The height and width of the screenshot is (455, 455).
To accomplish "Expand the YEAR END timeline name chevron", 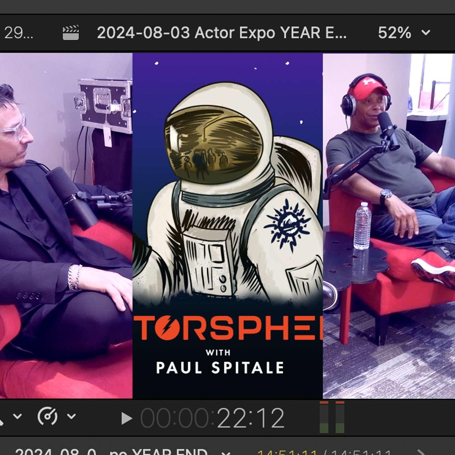I will point(226,452).
